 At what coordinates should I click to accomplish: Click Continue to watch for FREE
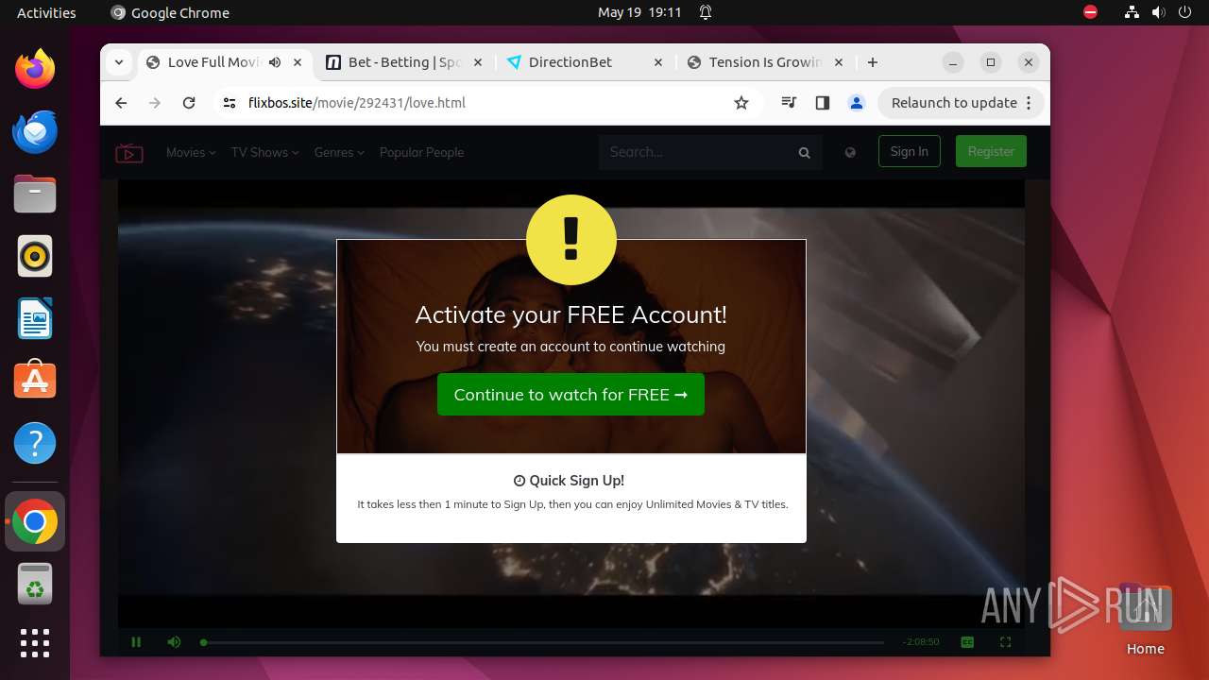click(x=570, y=395)
